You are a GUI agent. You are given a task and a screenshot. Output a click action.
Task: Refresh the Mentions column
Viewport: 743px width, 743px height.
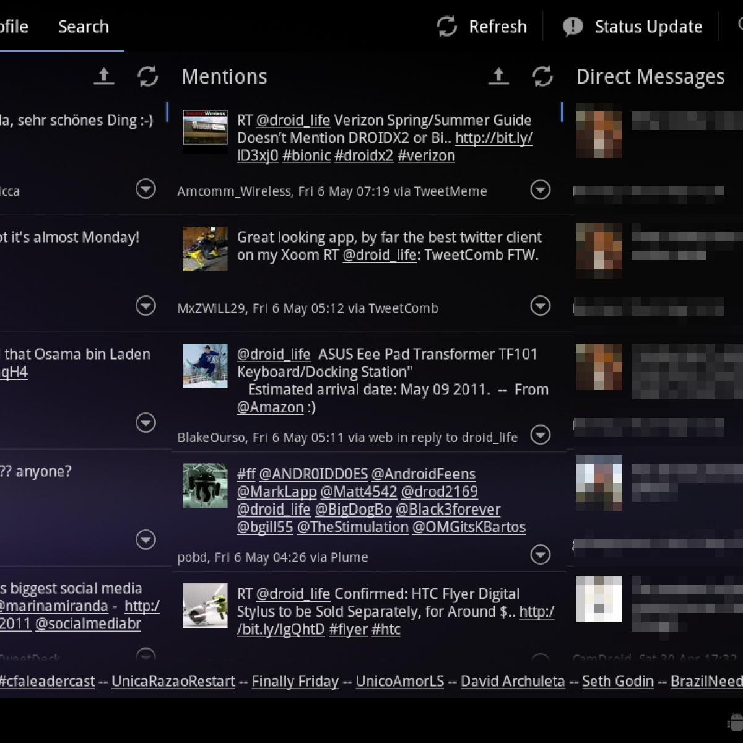(542, 76)
